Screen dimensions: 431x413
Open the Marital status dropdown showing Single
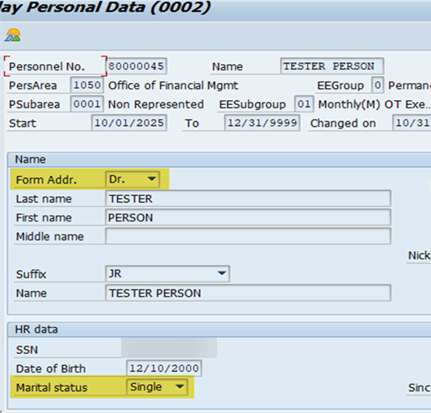157,387
